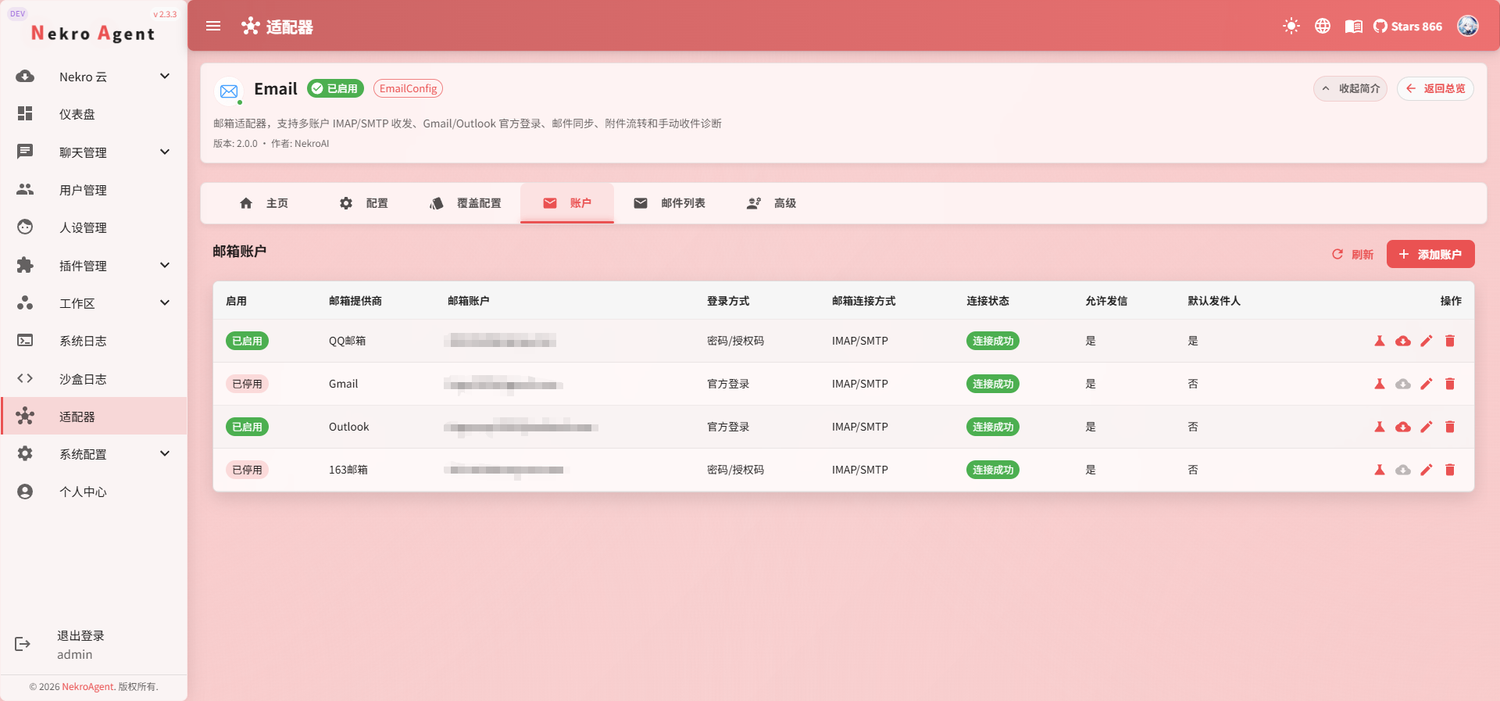Click the 连接成功 badge in the Outlook row

[x=993, y=427]
